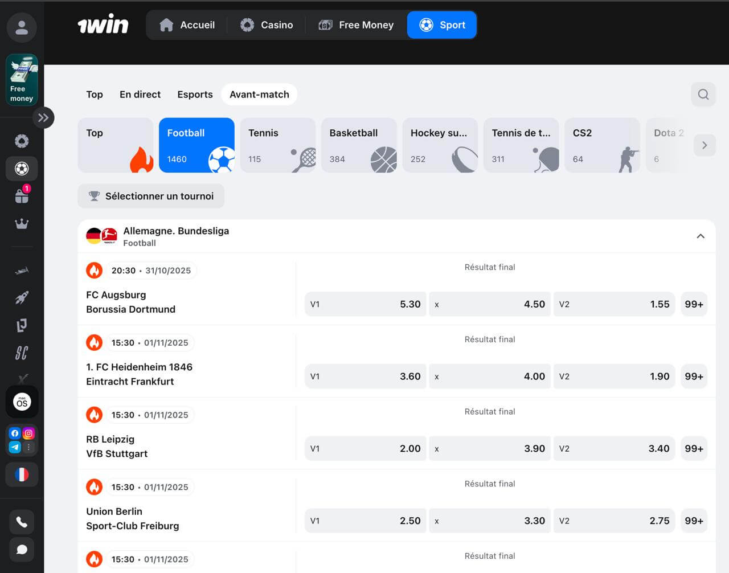Select the Basketball sport category

pyautogui.click(x=358, y=145)
